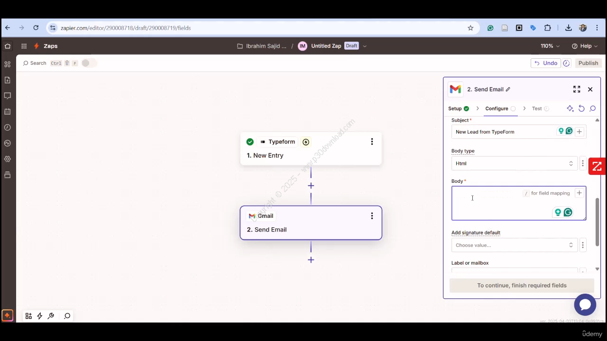607x341 pixels.
Task: Open Chrome downloads icon
Action: [568, 28]
